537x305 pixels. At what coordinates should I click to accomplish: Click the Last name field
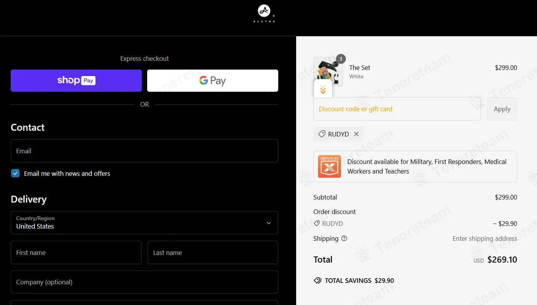click(213, 253)
